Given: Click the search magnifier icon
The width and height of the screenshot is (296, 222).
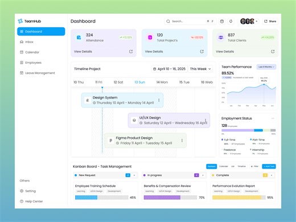Looking at the screenshot, I should (x=168, y=21).
